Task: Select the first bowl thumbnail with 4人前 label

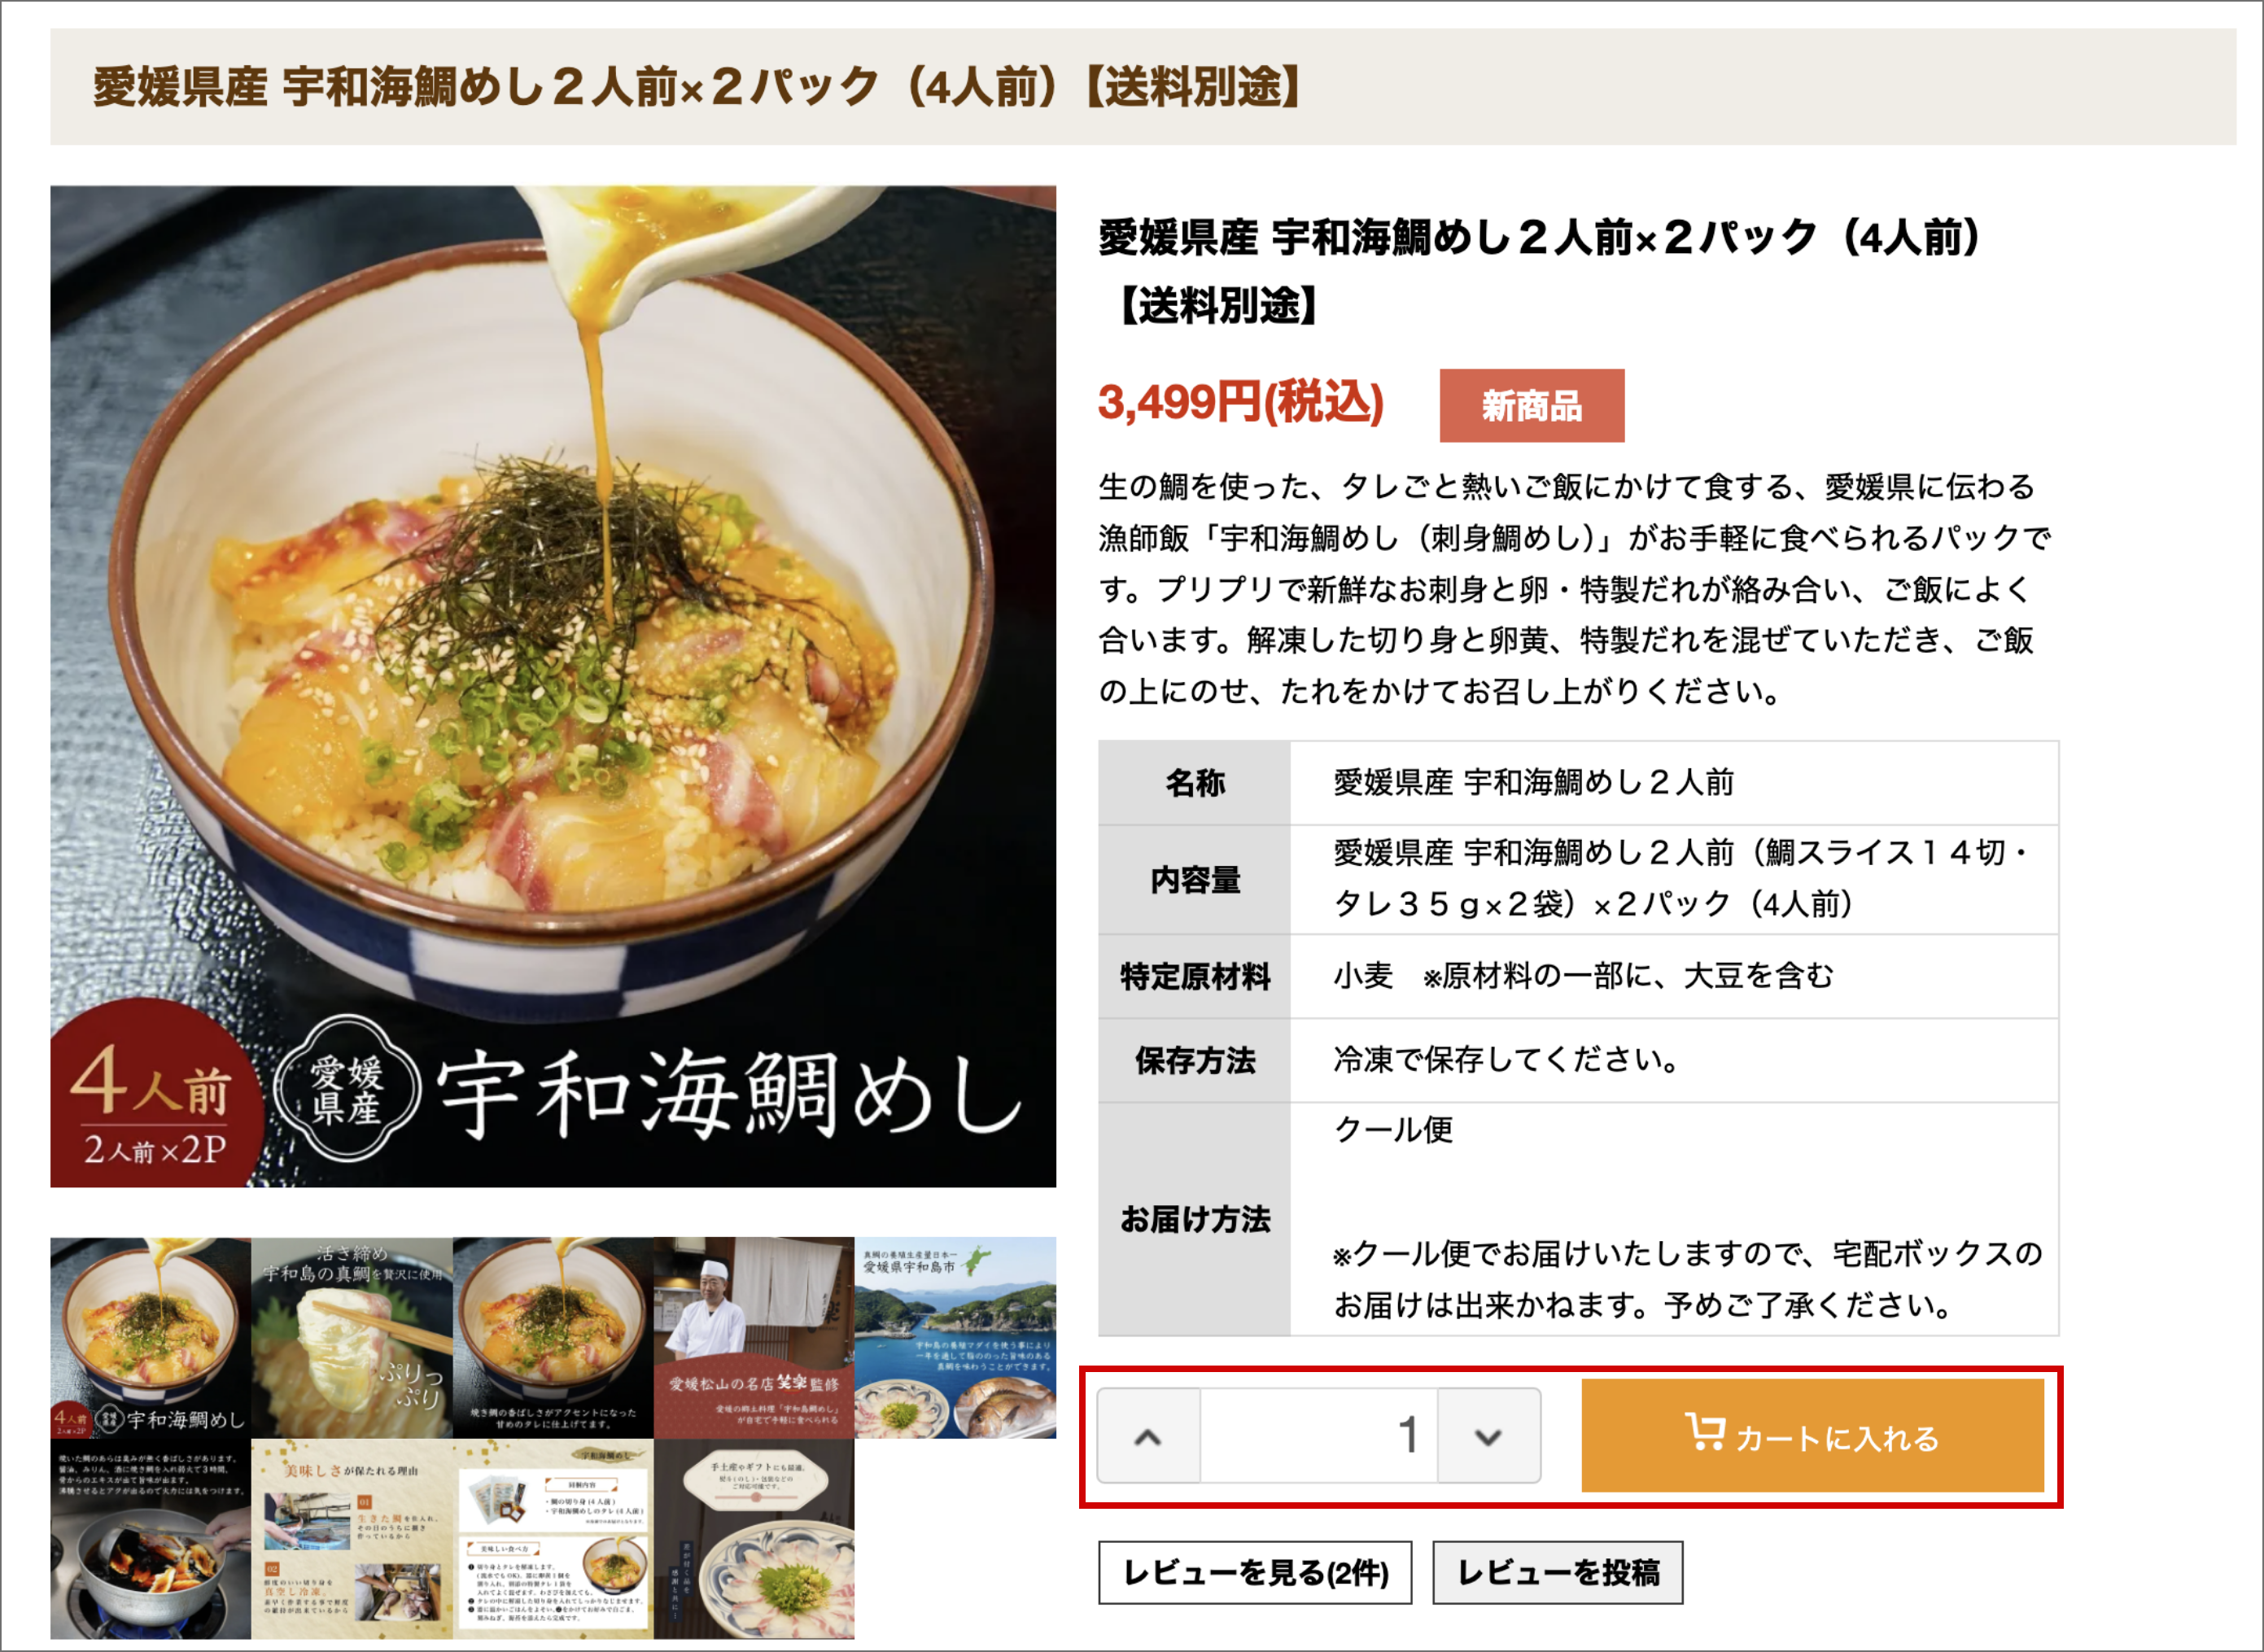Action: (x=151, y=1338)
